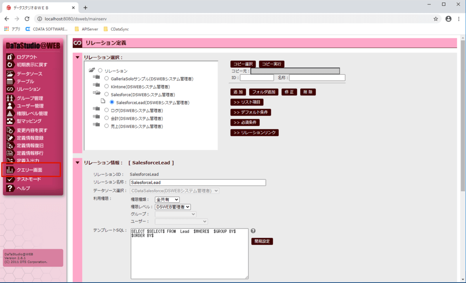Open the APIServer bookmark folder
Screen dimensions: 466x283
click(86, 29)
